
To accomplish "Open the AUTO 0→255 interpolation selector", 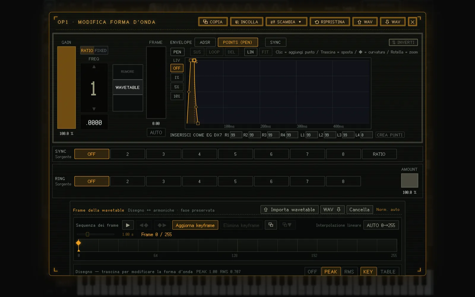I will (381, 225).
